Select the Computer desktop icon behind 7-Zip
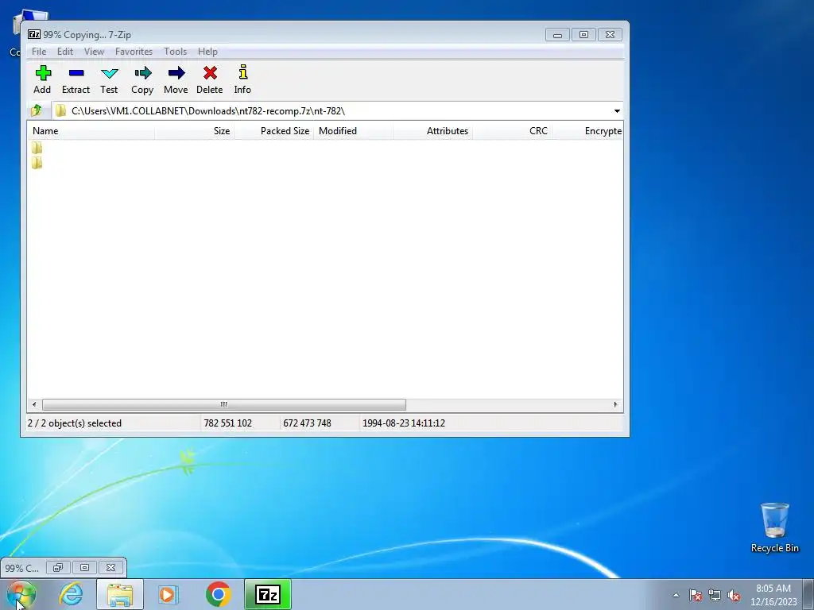 click(x=16, y=33)
